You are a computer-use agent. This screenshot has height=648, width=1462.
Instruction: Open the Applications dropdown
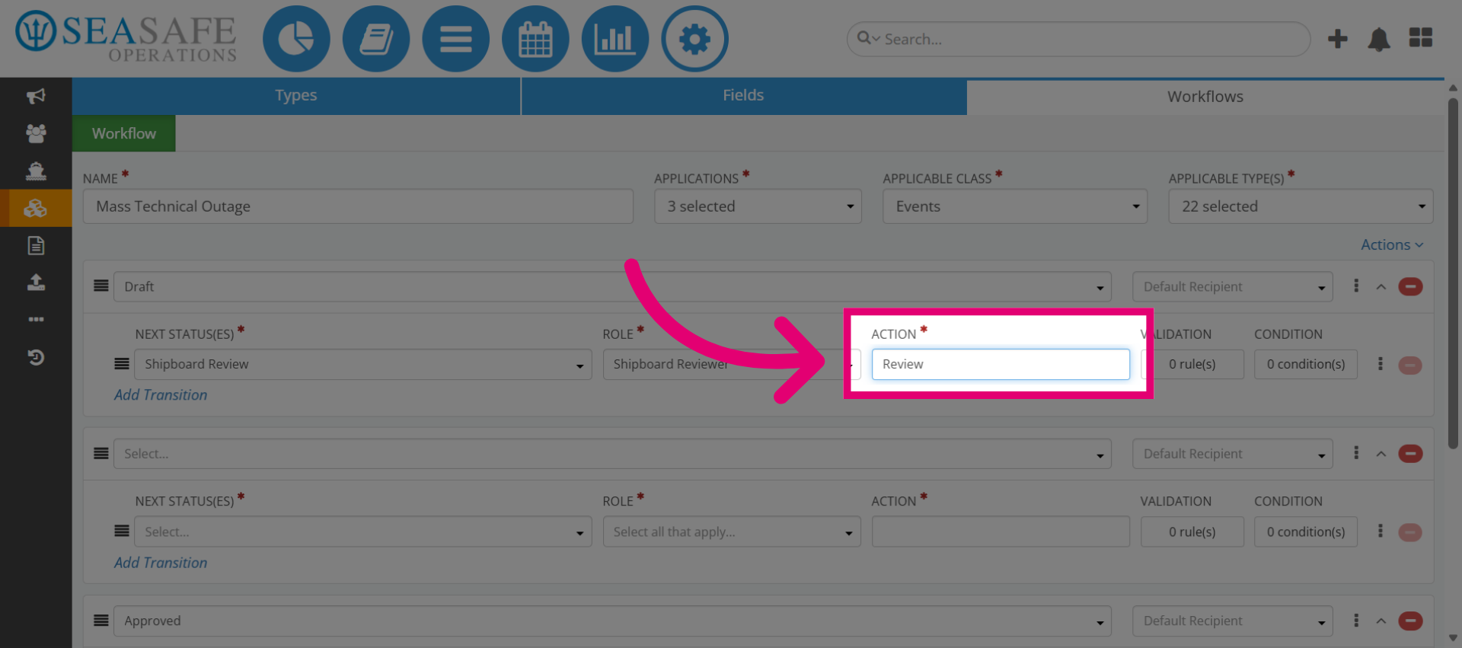758,206
